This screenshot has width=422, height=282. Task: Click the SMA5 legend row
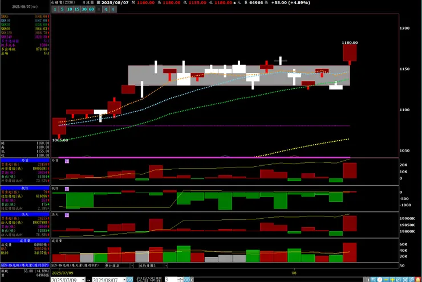coord(25,17)
